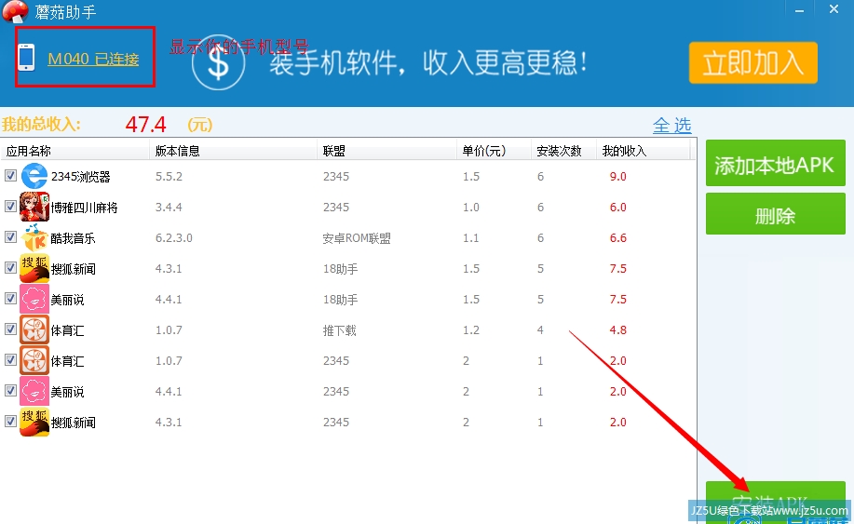
Task: Sort by 我的收入 column header
Action: [x=644, y=151]
